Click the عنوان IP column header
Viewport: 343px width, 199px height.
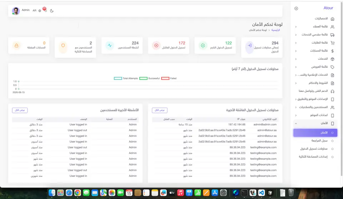click(x=241, y=119)
